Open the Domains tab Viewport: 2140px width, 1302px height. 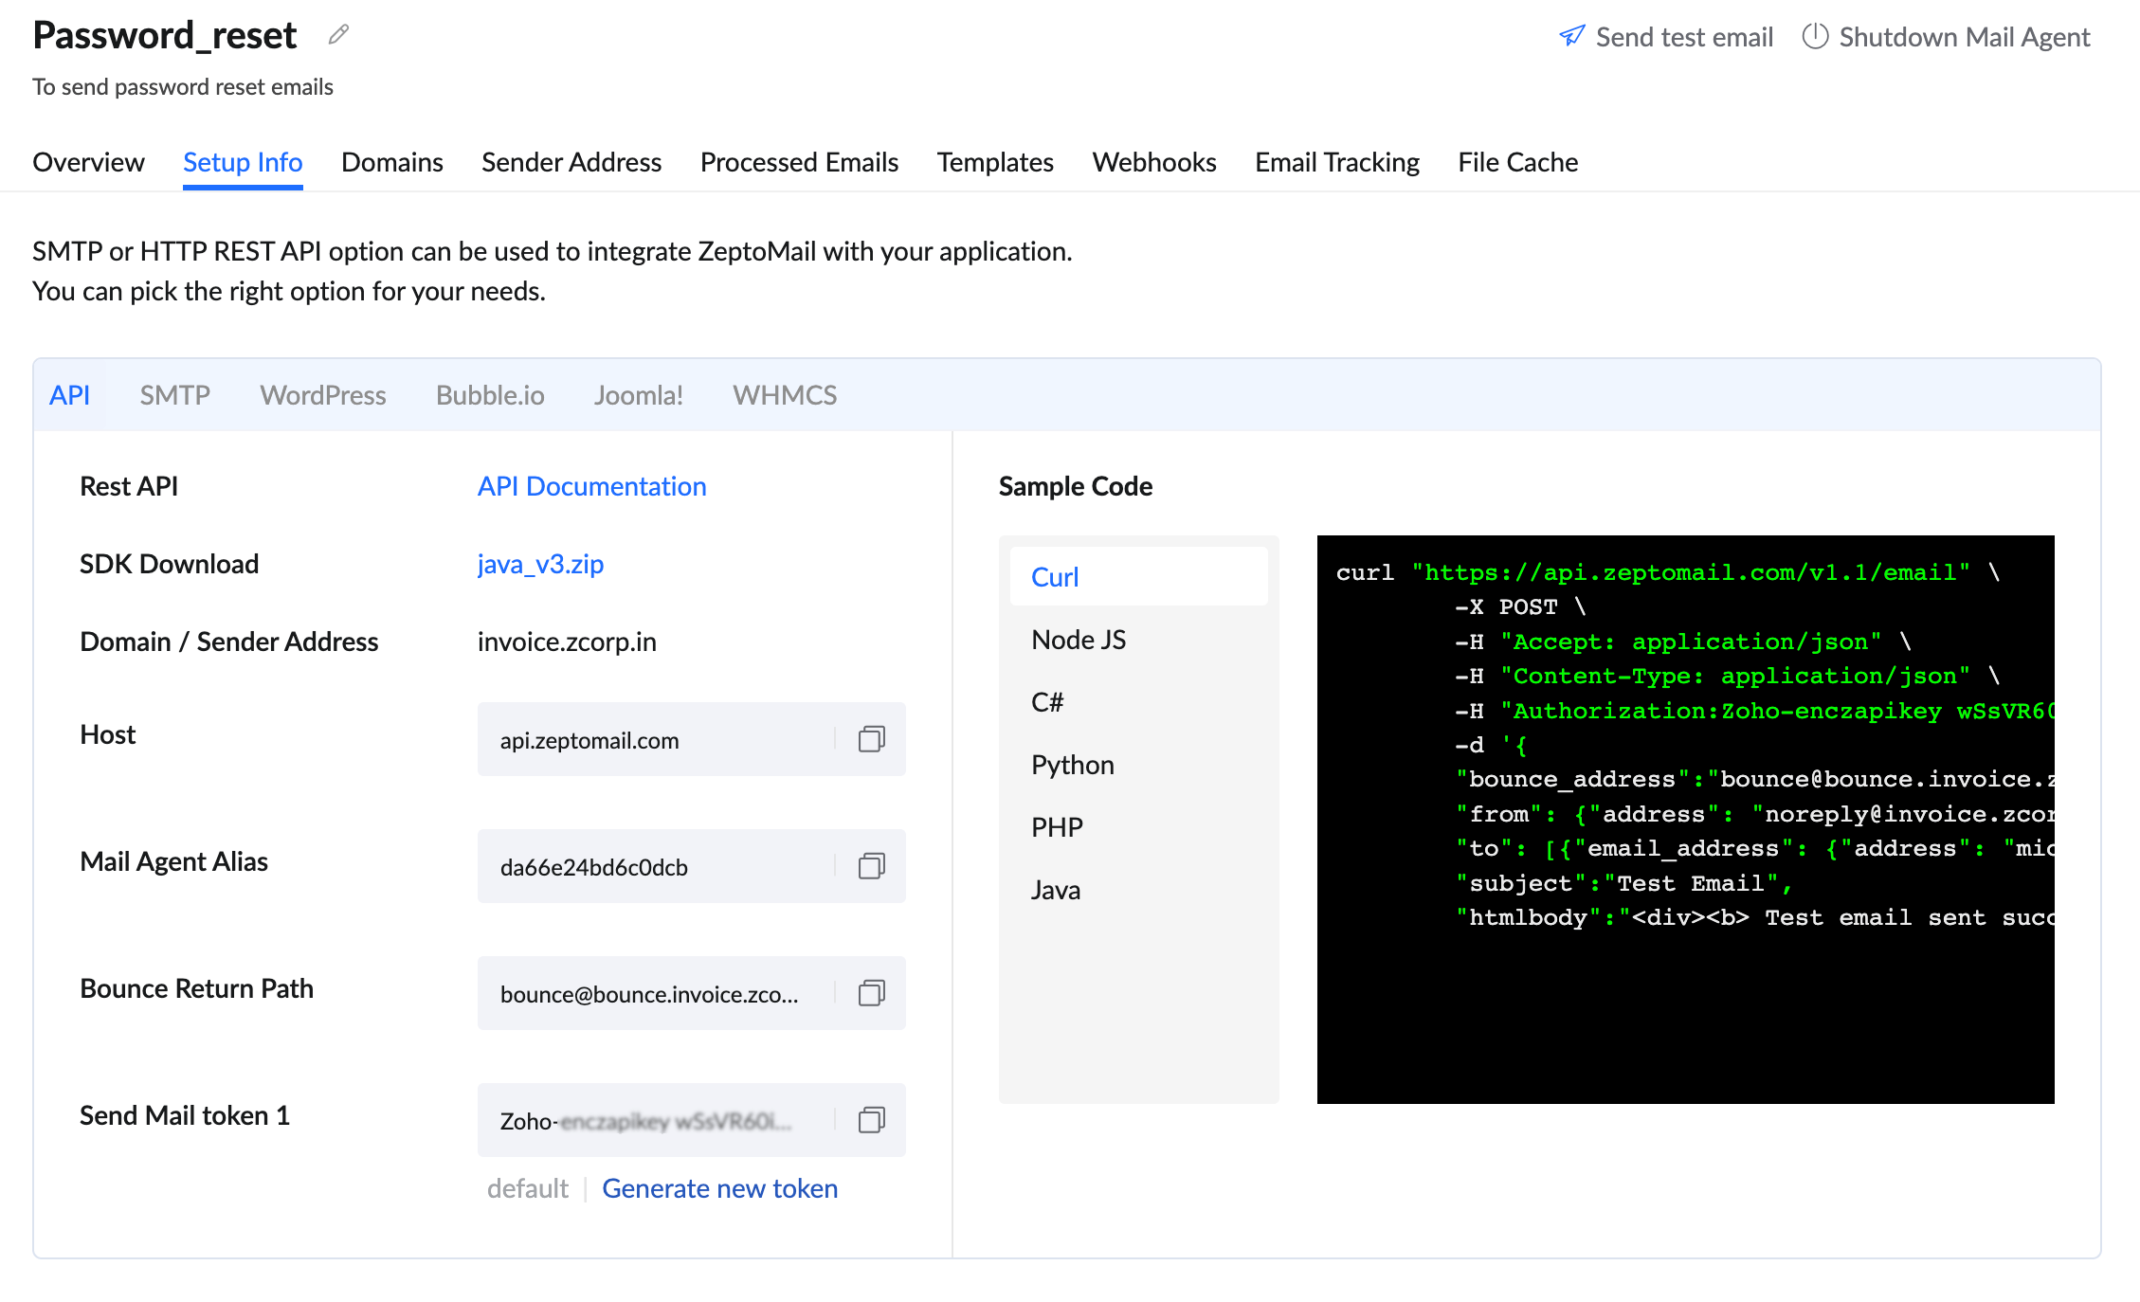(391, 162)
